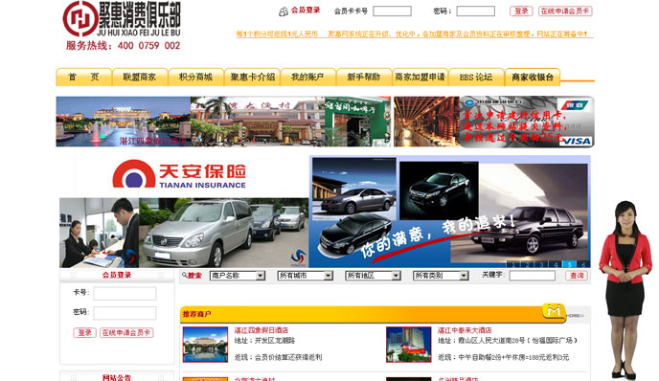
Task: Click the 湛江中泰来大酒店 thumbnail photo
Action: point(408,345)
